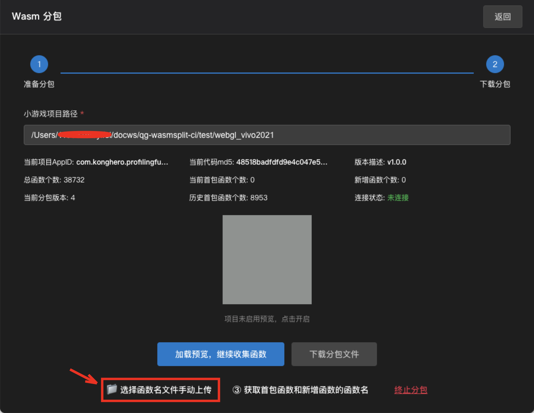Click the 返回 button
Image resolution: width=534 pixels, height=413 pixels.
(502, 17)
